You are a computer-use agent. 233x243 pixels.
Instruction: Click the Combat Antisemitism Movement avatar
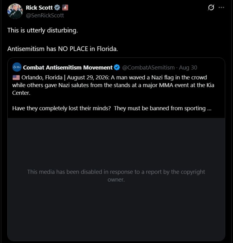click(17, 67)
